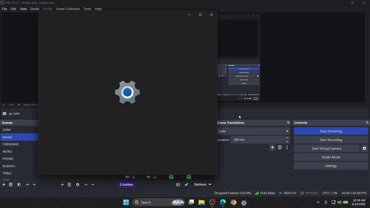
Task: Select the lenovo scene
Action: (19, 137)
